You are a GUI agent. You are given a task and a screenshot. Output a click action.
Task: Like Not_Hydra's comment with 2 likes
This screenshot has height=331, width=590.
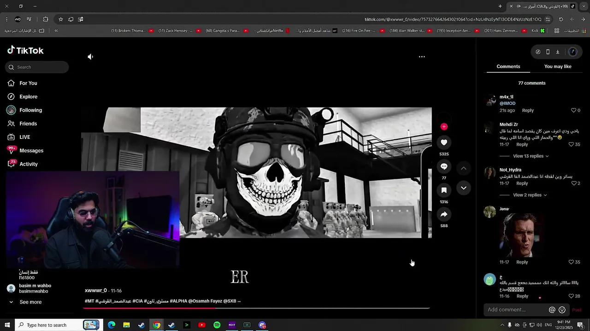573,183
